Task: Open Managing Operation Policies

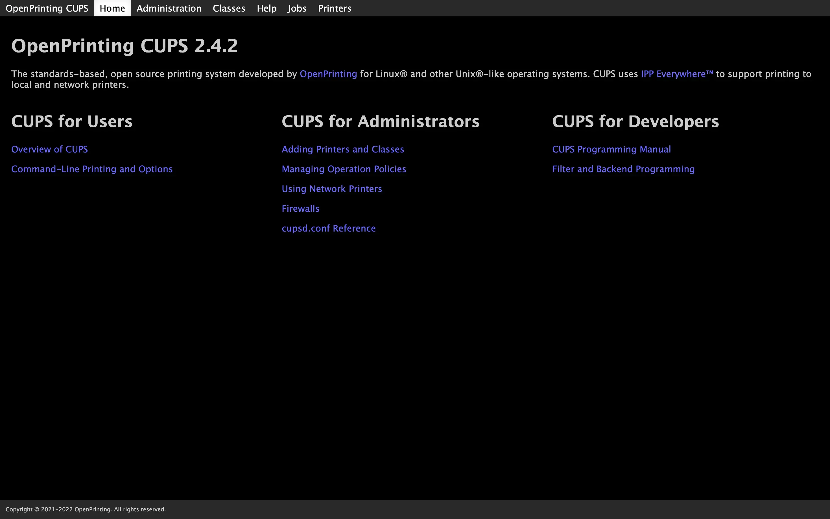Action: point(344,169)
